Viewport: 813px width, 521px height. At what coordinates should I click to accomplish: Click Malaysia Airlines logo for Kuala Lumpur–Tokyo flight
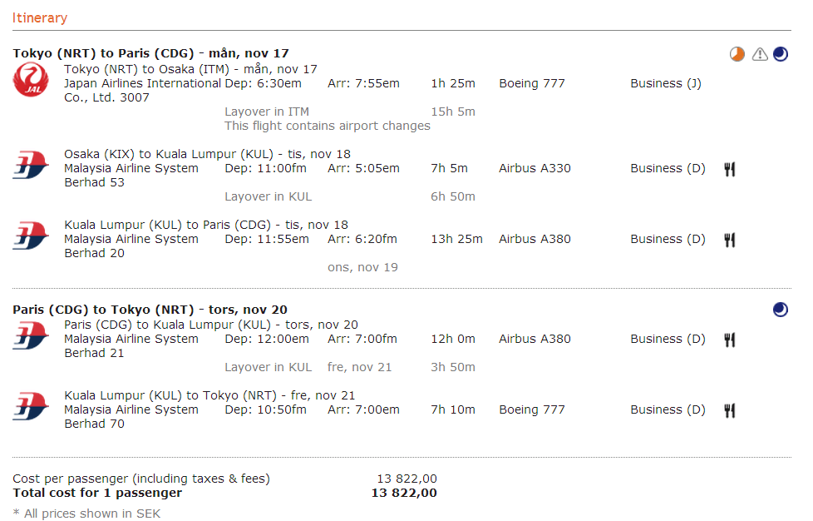[x=31, y=407]
